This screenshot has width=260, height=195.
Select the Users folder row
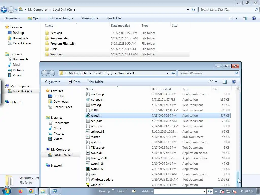pyautogui.click(x=117, y=49)
